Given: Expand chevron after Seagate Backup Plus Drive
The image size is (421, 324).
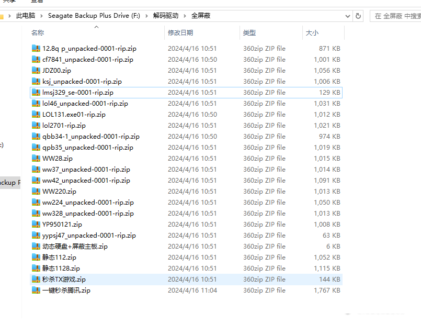Looking at the screenshot, I should [146, 16].
